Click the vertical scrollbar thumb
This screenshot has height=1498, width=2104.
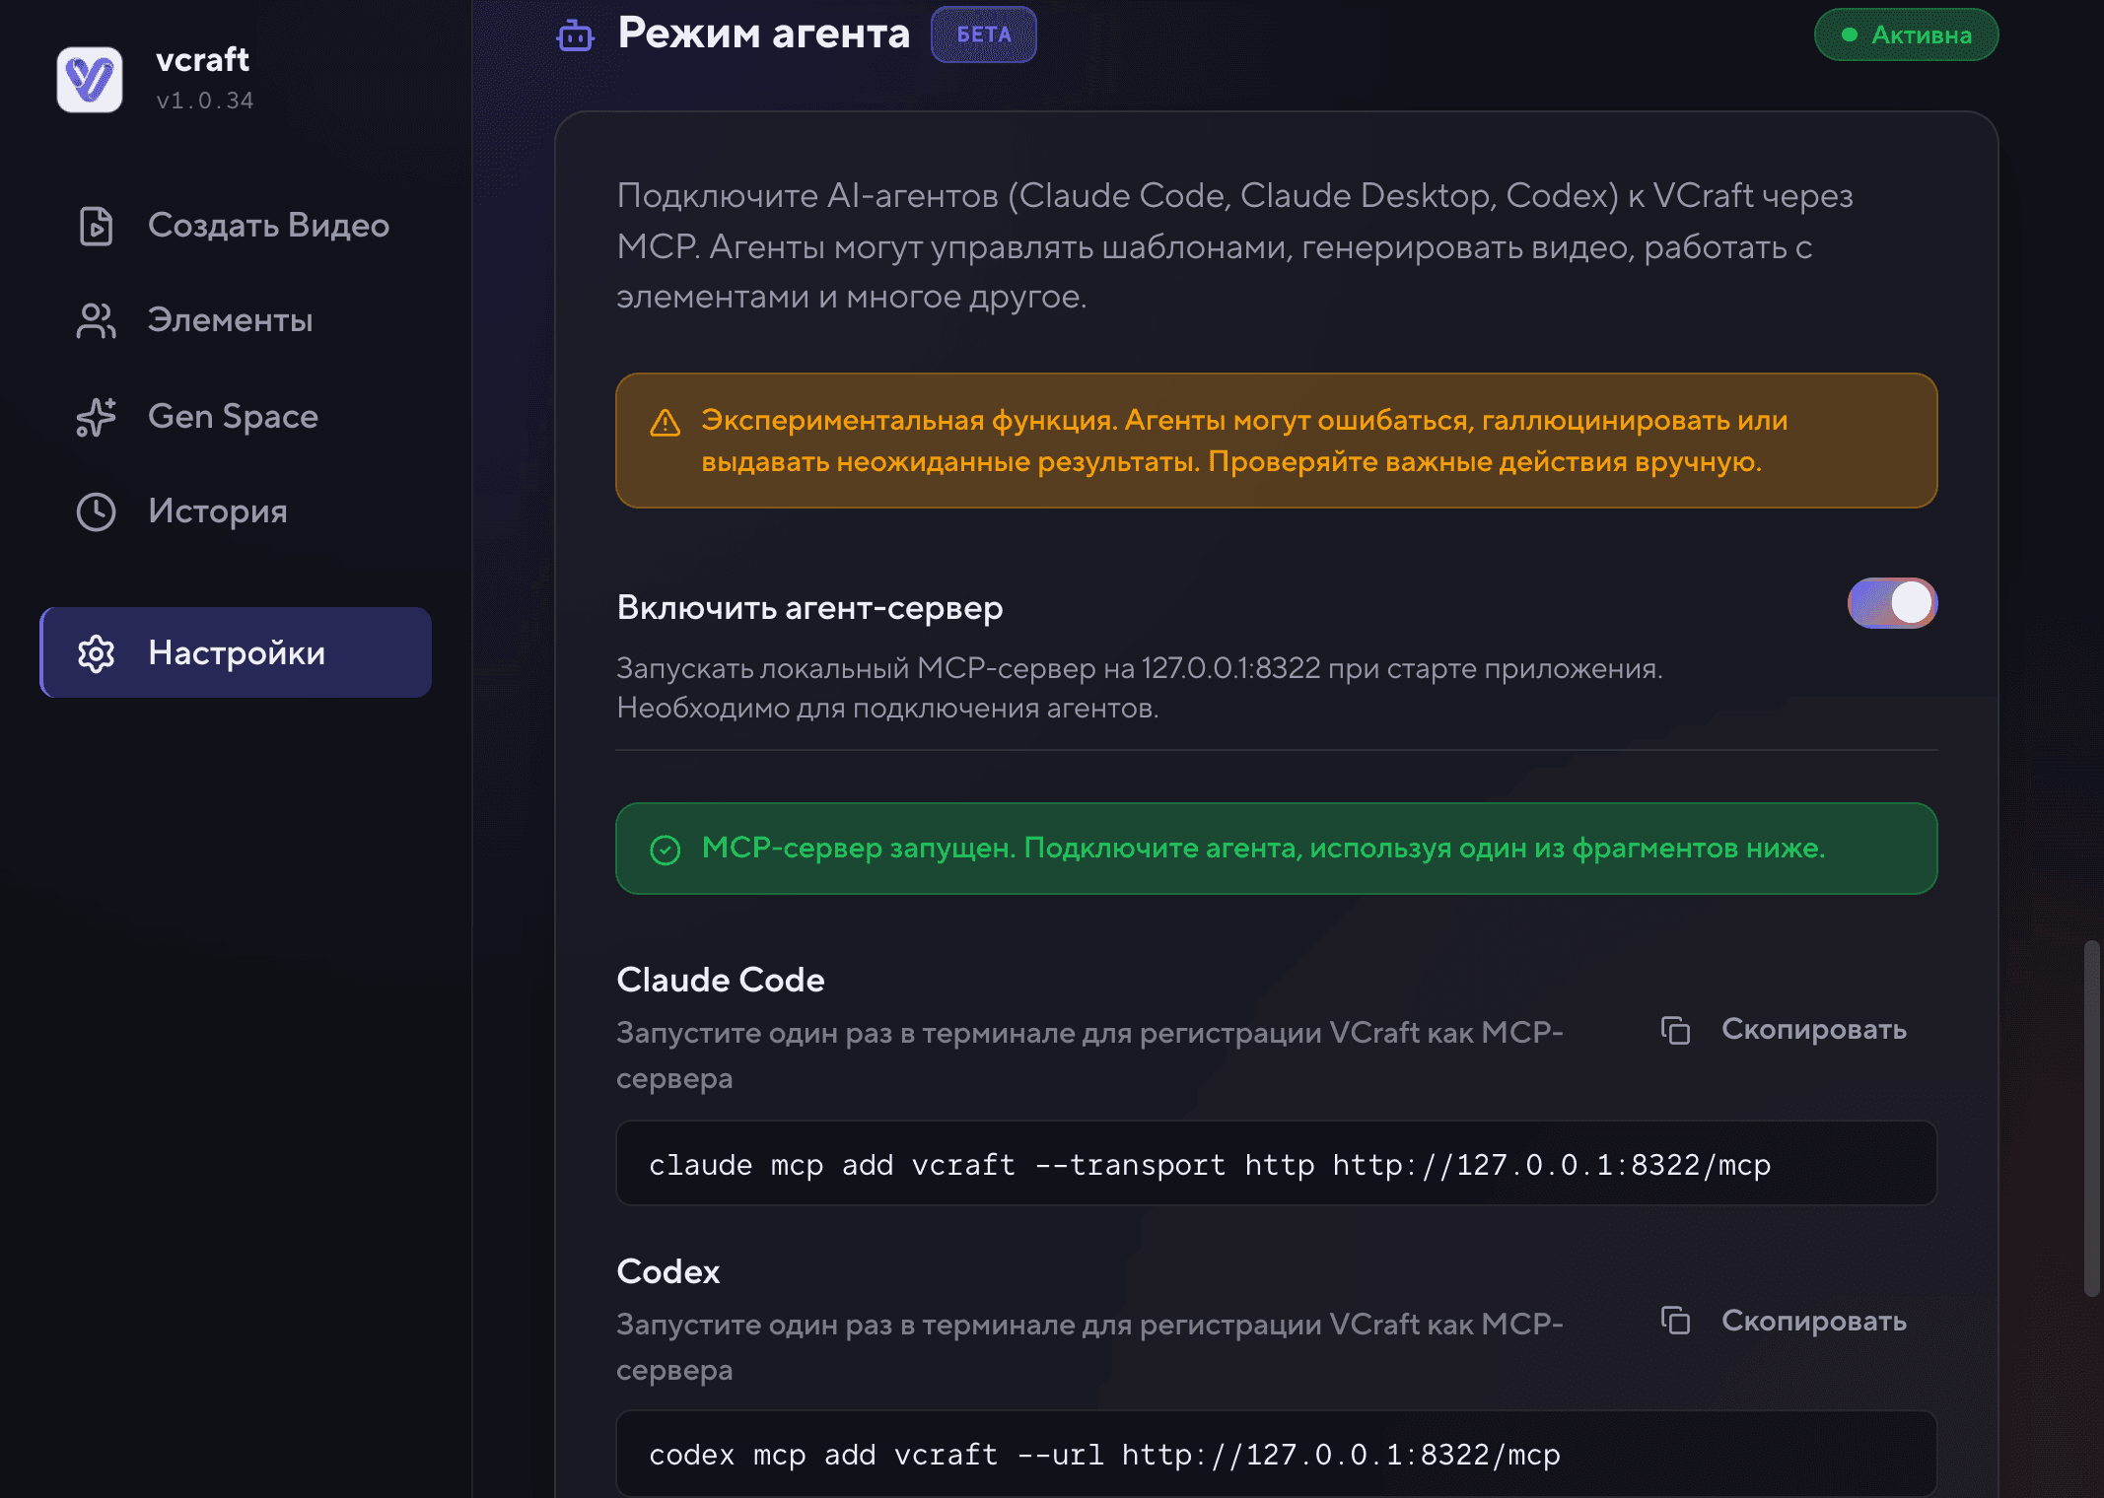(2091, 1119)
